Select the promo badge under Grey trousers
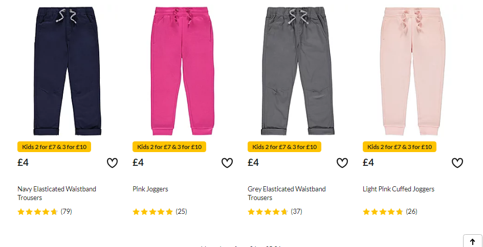This screenshot has height=247, width=483. [284, 147]
